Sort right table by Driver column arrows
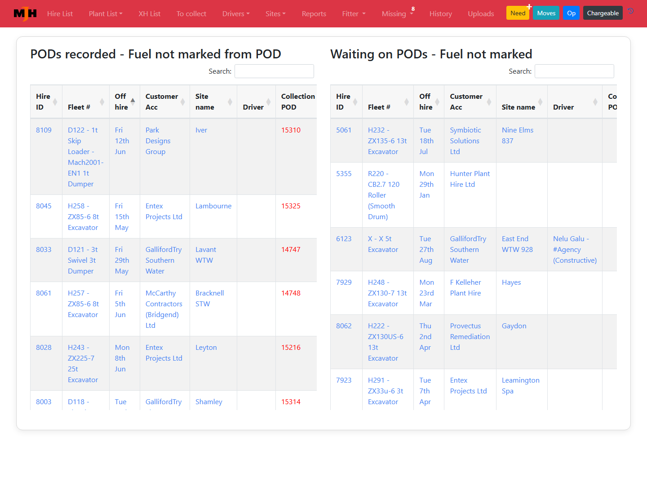This screenshot has height=494, width=647. [x=595, y=102]
